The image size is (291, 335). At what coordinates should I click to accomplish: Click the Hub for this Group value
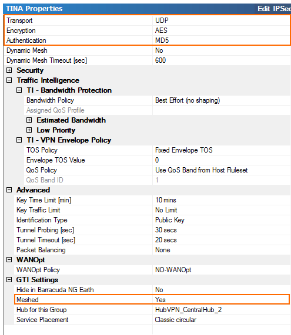[x=222, y=310]
